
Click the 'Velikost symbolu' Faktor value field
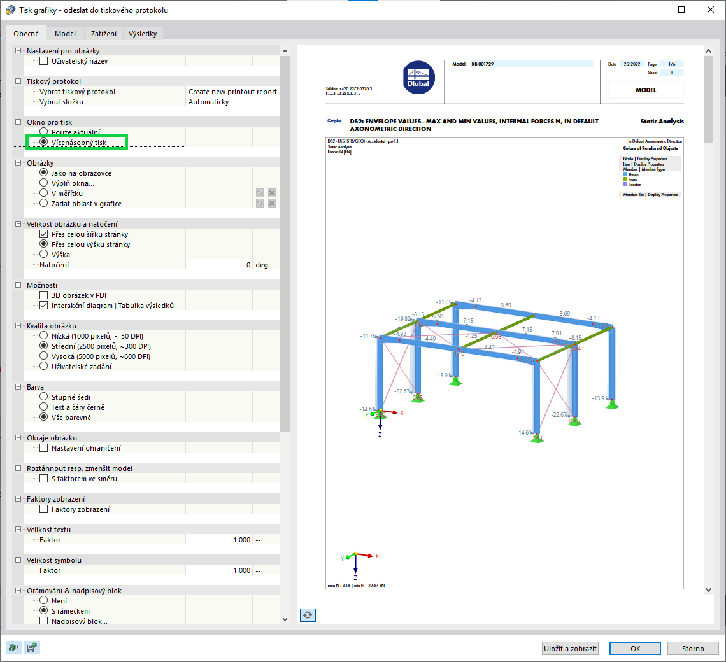[x=219, y=570]
